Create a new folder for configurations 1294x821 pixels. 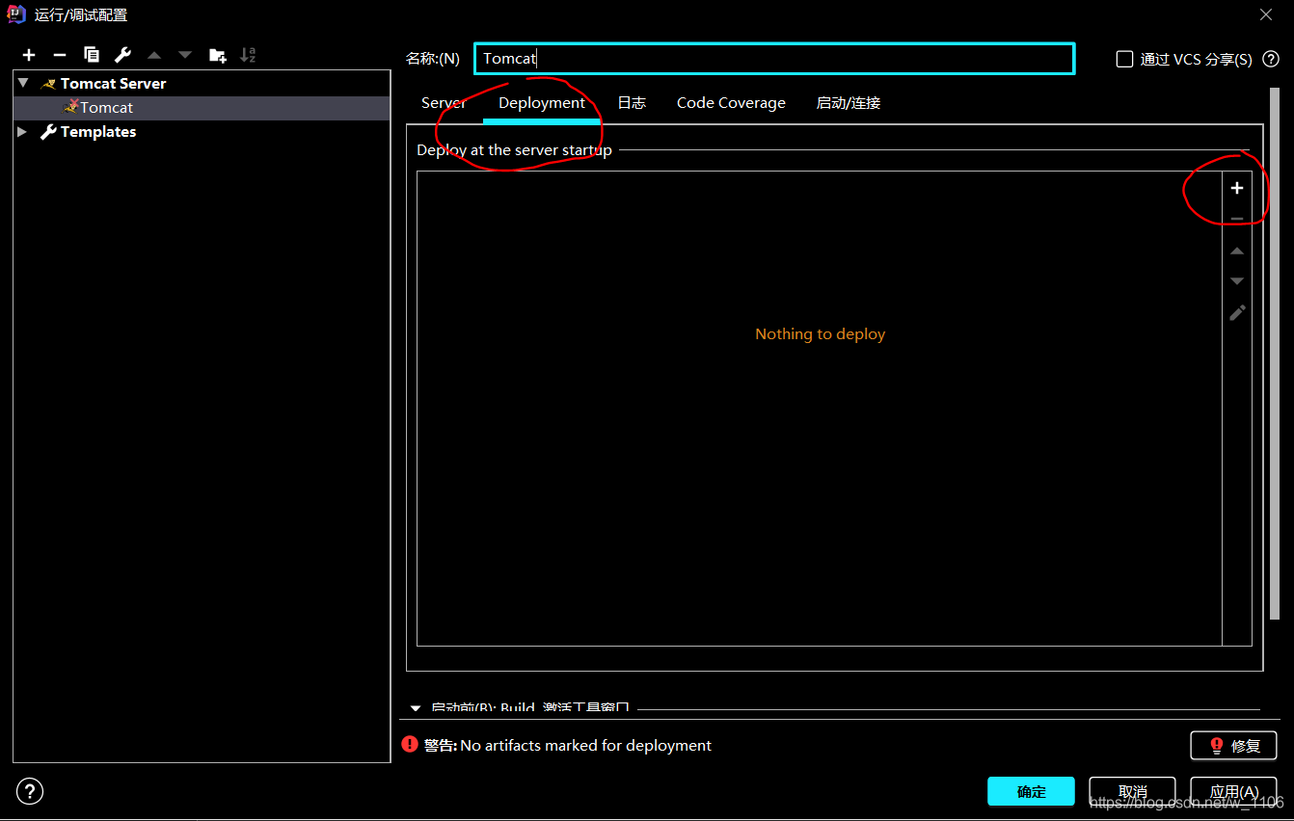218,55
